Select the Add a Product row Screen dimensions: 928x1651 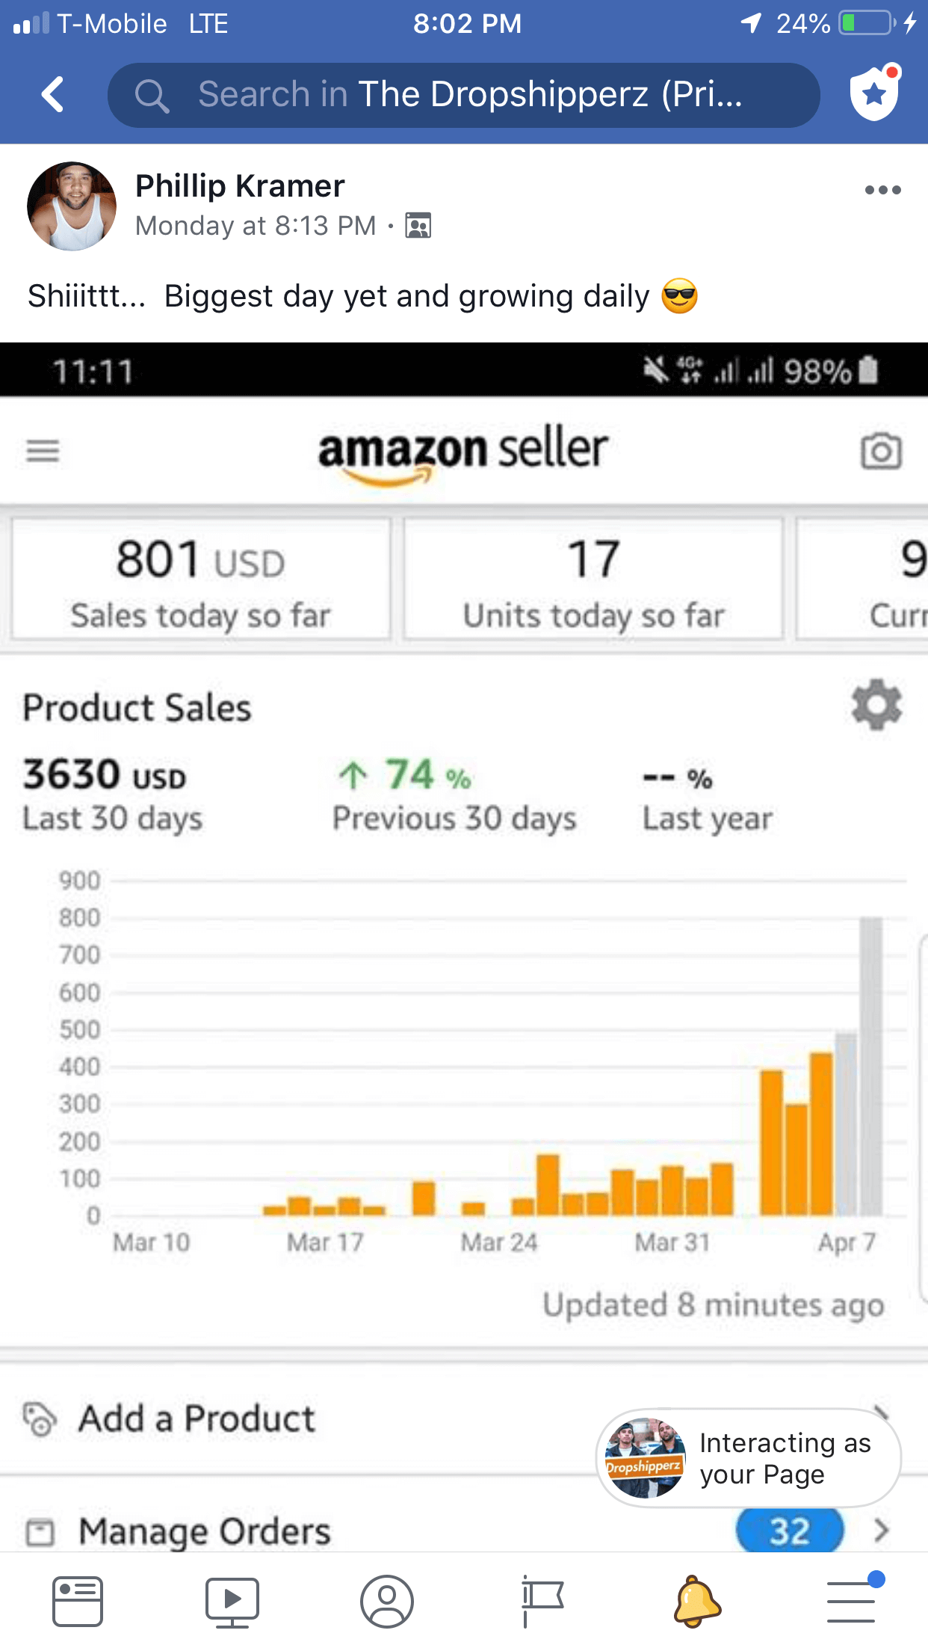point(197,1418)
